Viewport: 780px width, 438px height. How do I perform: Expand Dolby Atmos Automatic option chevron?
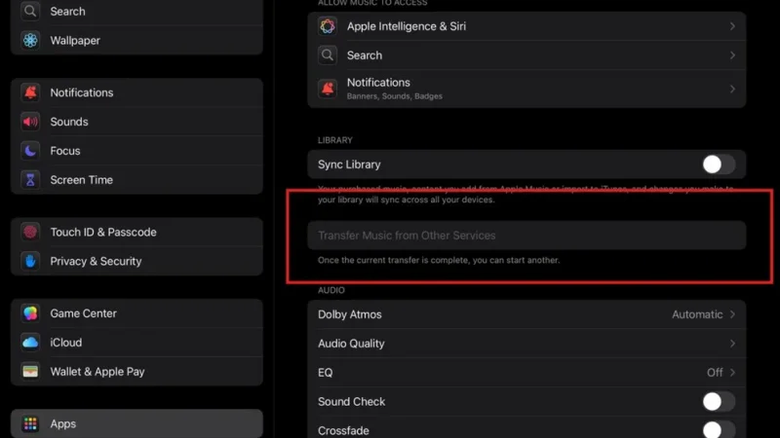(x=732, y=314)
